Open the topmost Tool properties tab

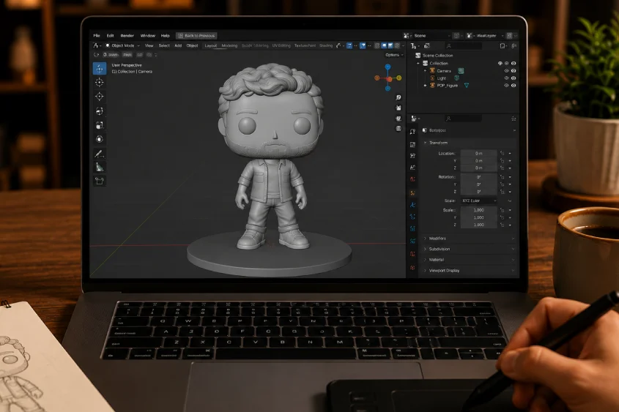[412, 132]
